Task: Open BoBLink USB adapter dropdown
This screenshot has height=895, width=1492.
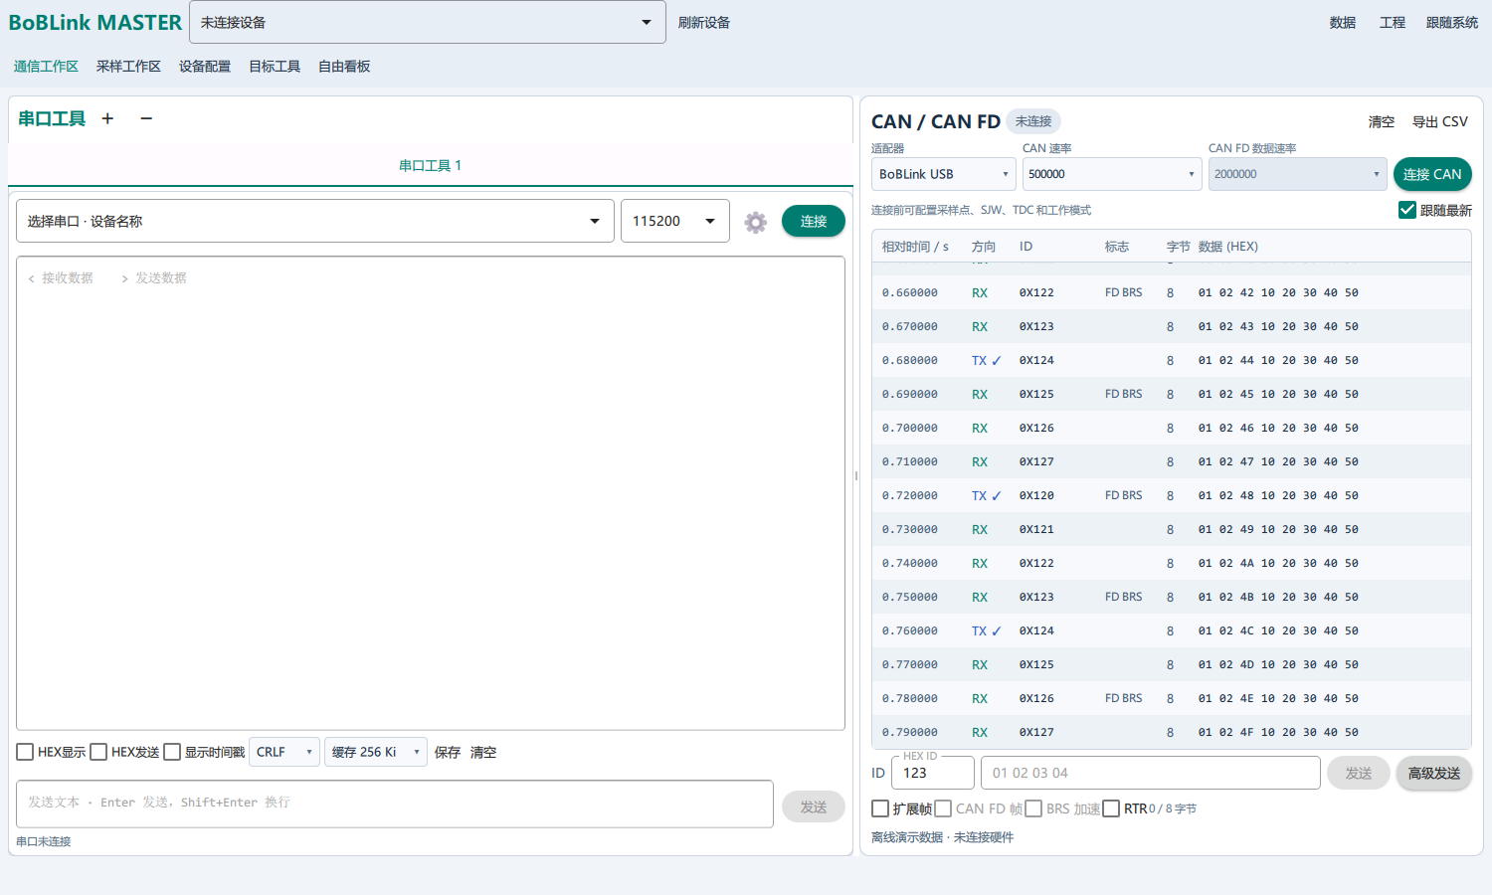Action: pyautogui.click(x=944, y=174)
